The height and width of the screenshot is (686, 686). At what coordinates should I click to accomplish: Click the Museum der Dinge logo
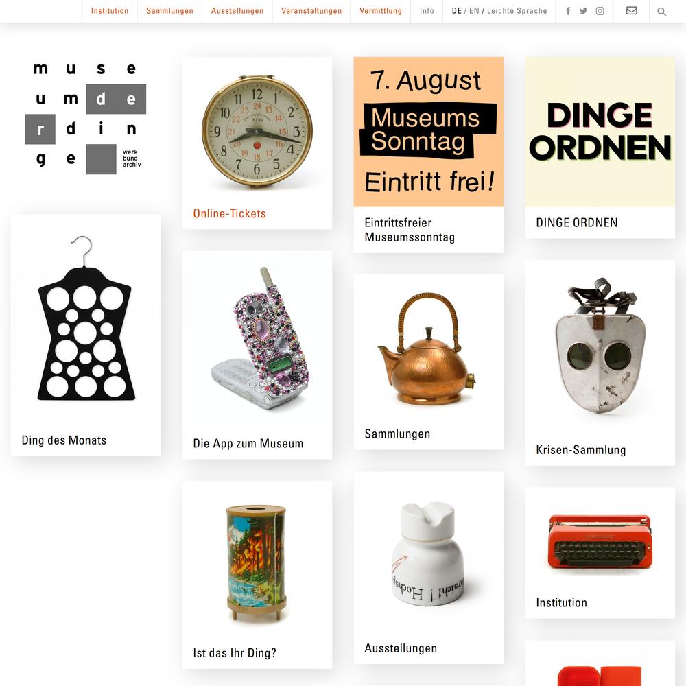[x=86, y=117]
